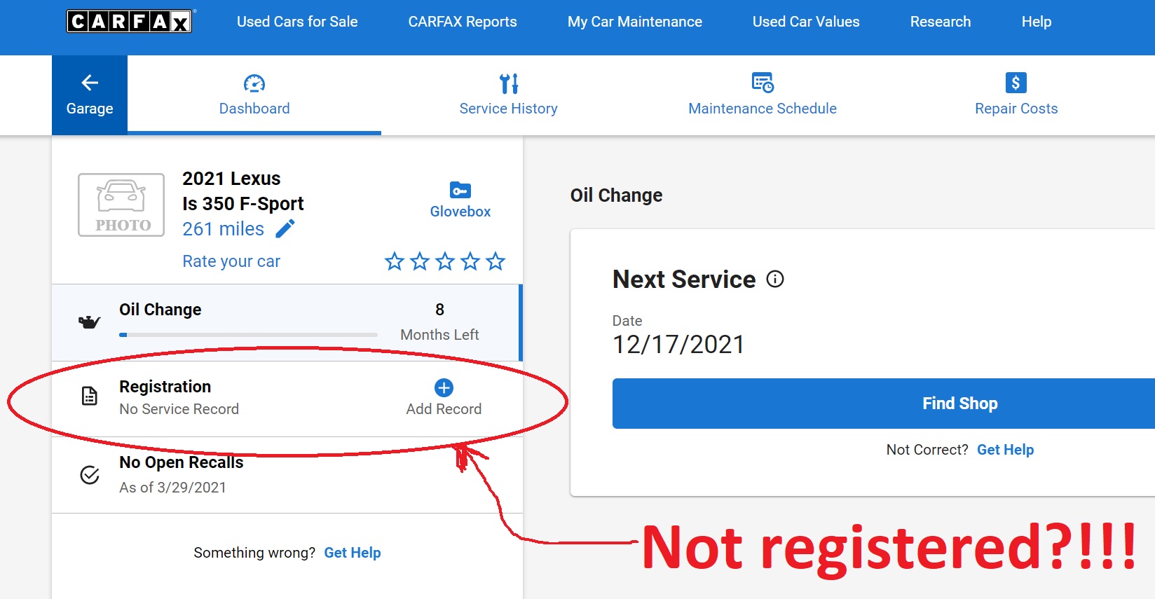The image size is (1155, 599).
Task: Click Add Record for Registration
Action: (x=444, y=409)
